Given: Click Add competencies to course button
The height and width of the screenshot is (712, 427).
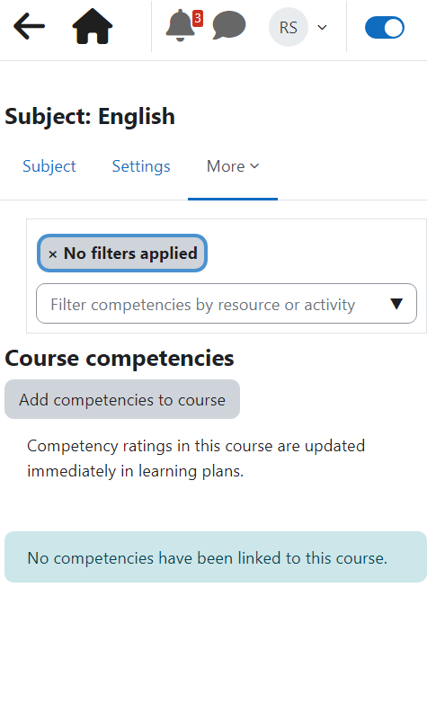Looking at the screenshot, I should tap(122, 399).
